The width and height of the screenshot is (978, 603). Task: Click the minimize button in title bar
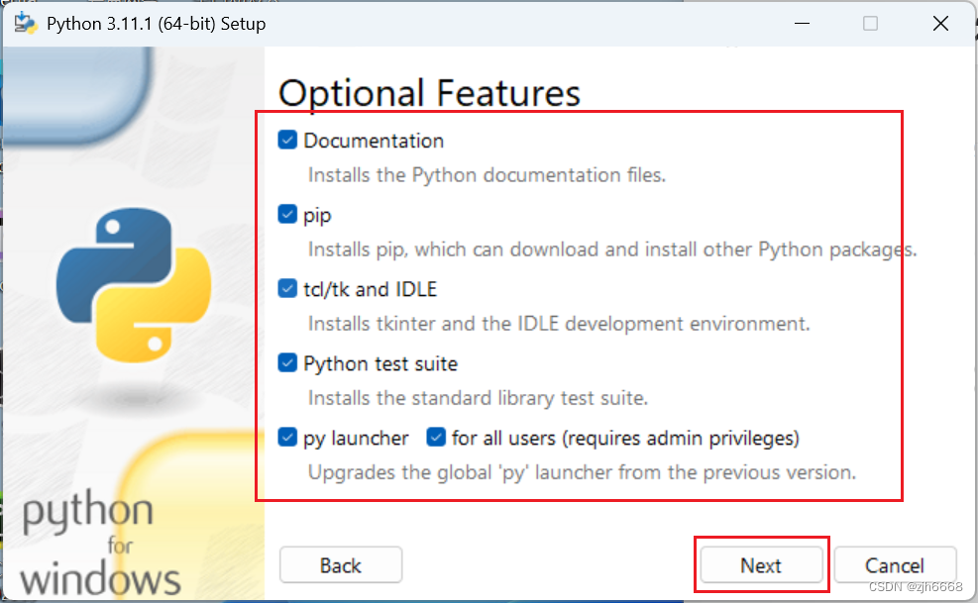tap(801, 22)
